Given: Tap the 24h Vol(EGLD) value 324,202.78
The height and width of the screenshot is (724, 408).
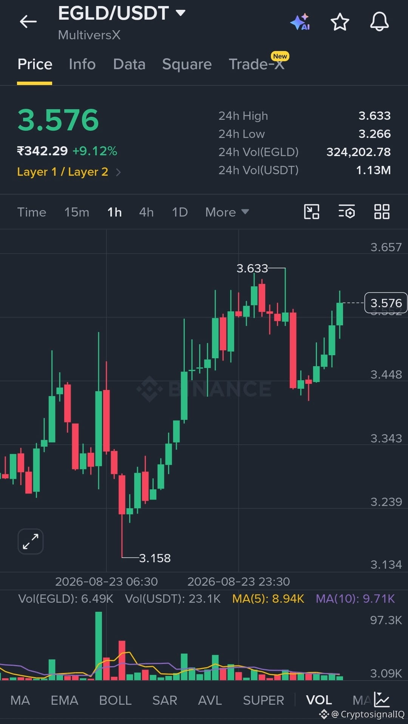Looking at the screenshot, I should coord(359,152).
